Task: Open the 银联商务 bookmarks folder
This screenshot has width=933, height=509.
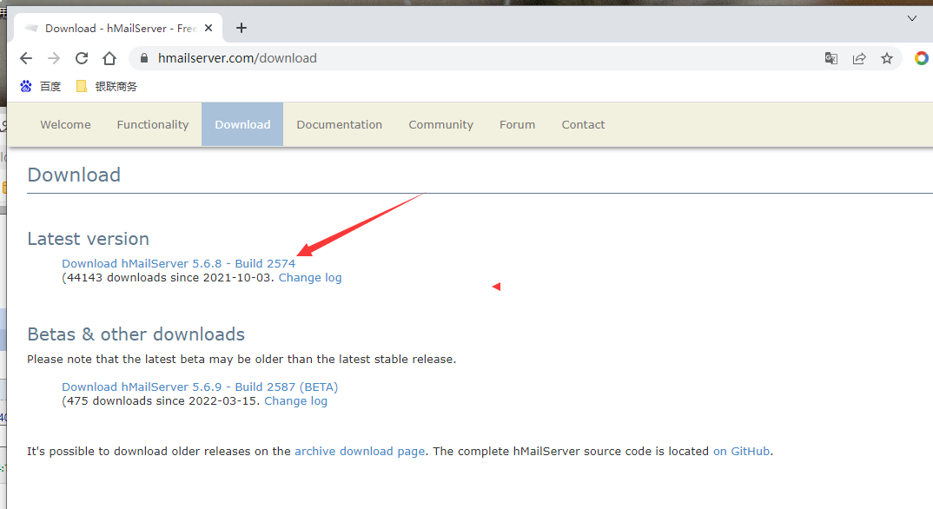Action: click(x=106, y=86)
